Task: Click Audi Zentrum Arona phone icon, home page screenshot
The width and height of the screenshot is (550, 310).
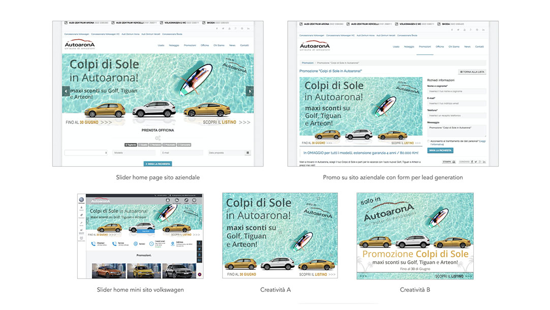Action: pyautogui.click(x=66, y=23)
